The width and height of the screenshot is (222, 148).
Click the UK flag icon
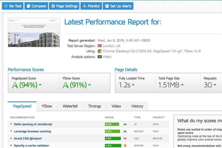(x=100, y=46)
